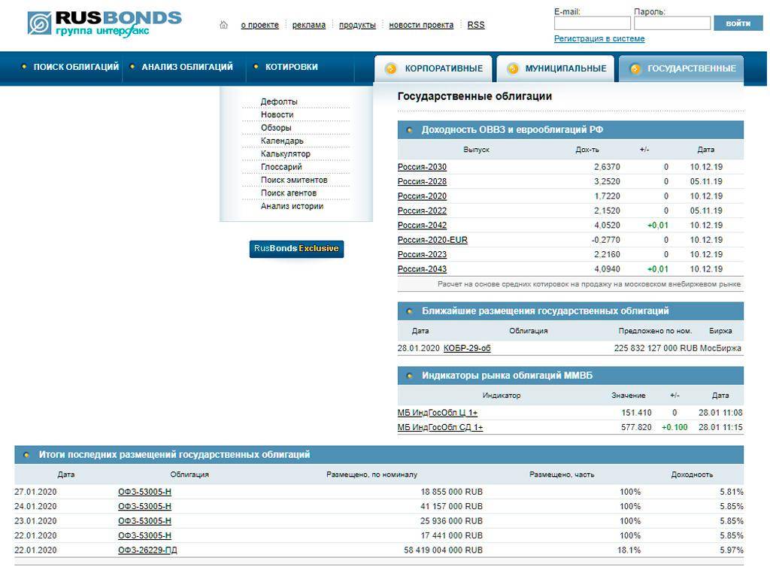Viewport: 770px width, 573px height.
Task: Click inside the E-mail input field
Action: click(592, 23)
